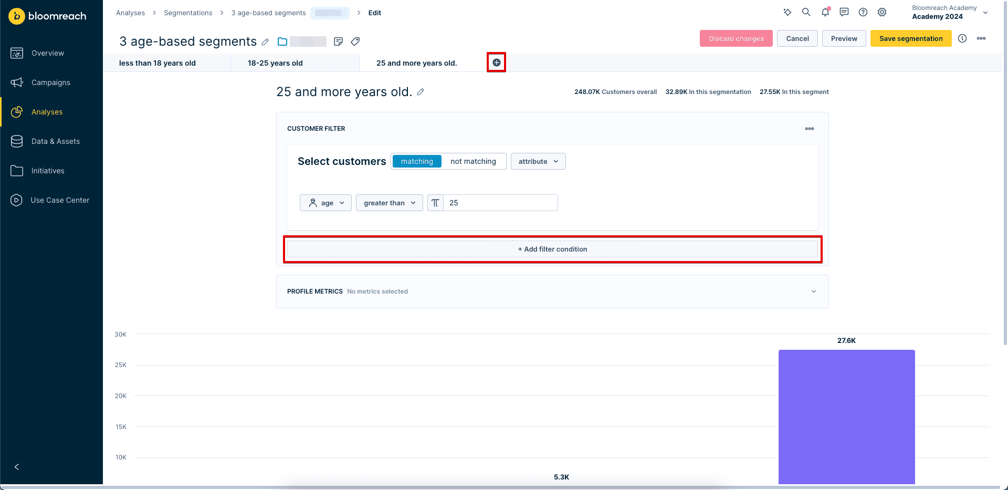Switch to the 18-25 years old segment
The width and height of the screenshot is (1008, 490).
pos(275,62)
